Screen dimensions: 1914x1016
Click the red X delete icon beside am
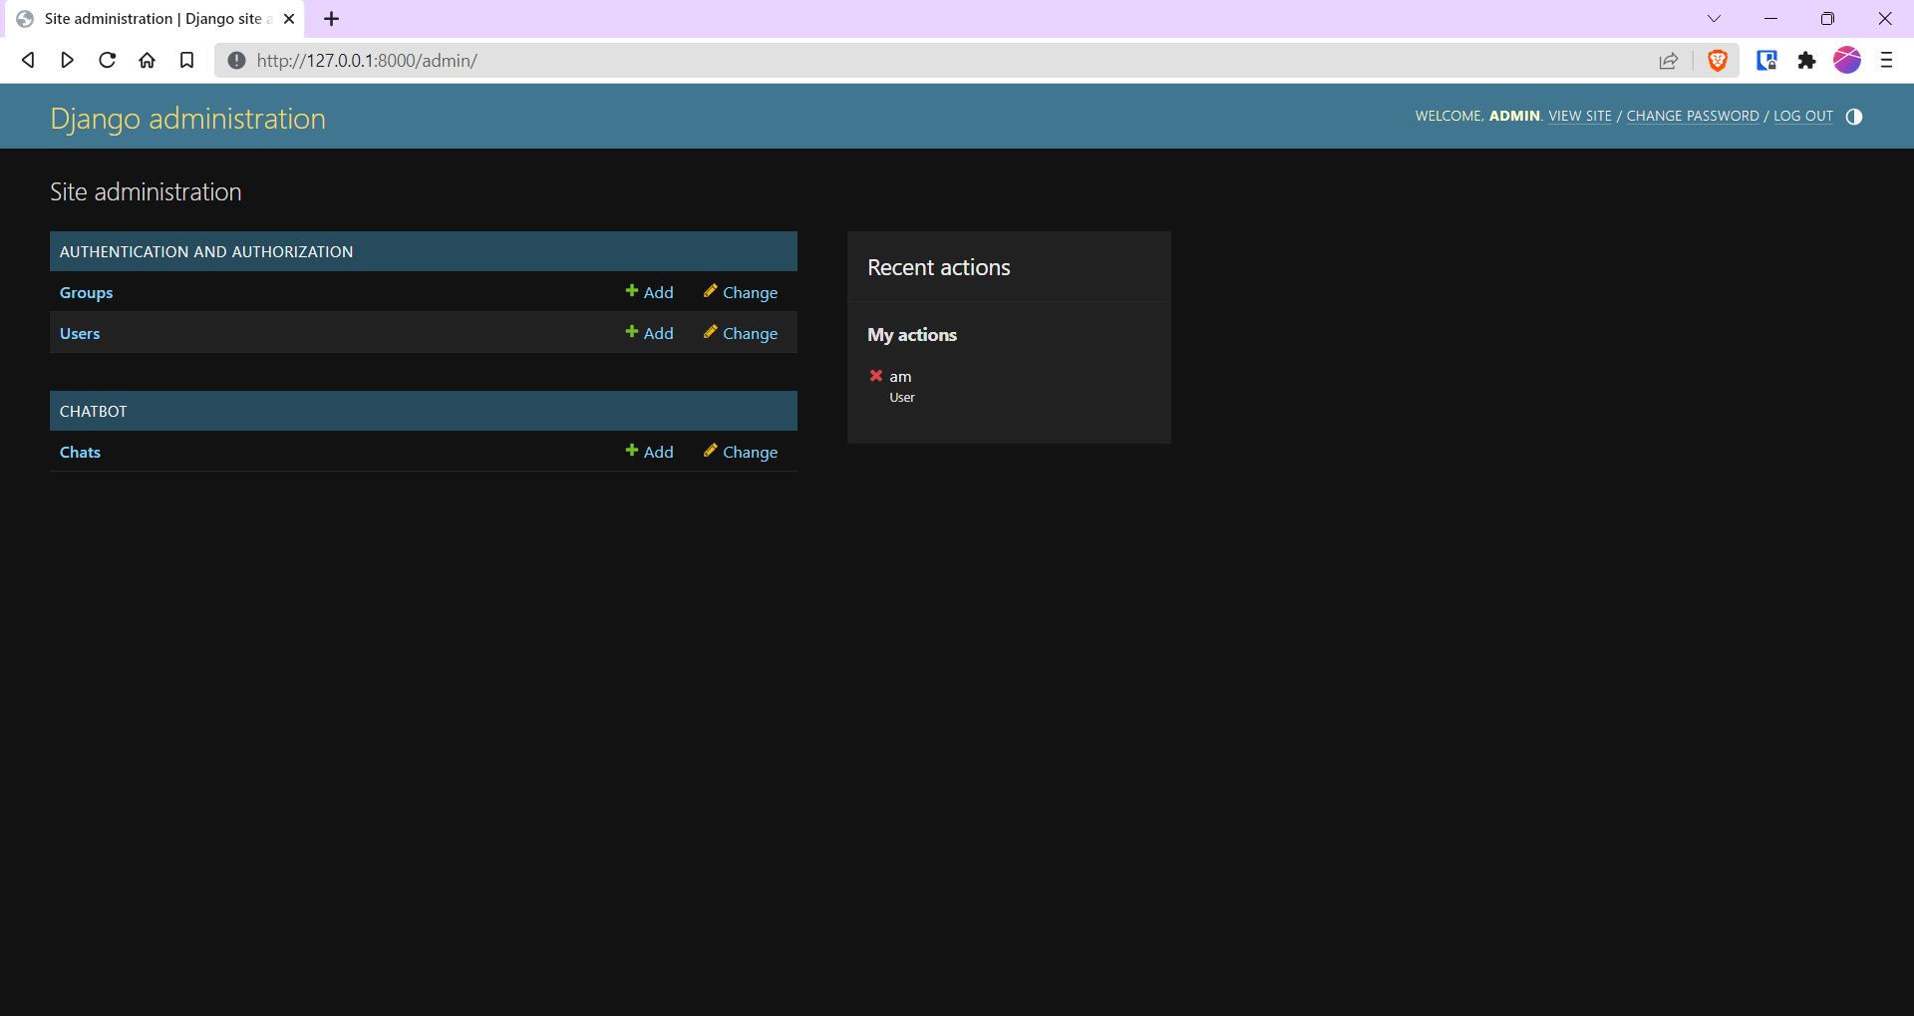[x=876, y=376]
